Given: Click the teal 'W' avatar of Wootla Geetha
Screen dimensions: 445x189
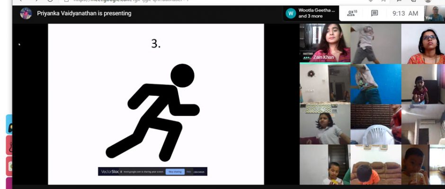Looking at the screenshot, I should 291,13.
